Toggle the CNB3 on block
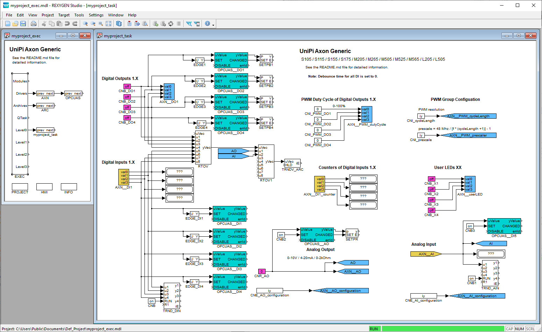This screenshot has height=332, width=542. 470,226
